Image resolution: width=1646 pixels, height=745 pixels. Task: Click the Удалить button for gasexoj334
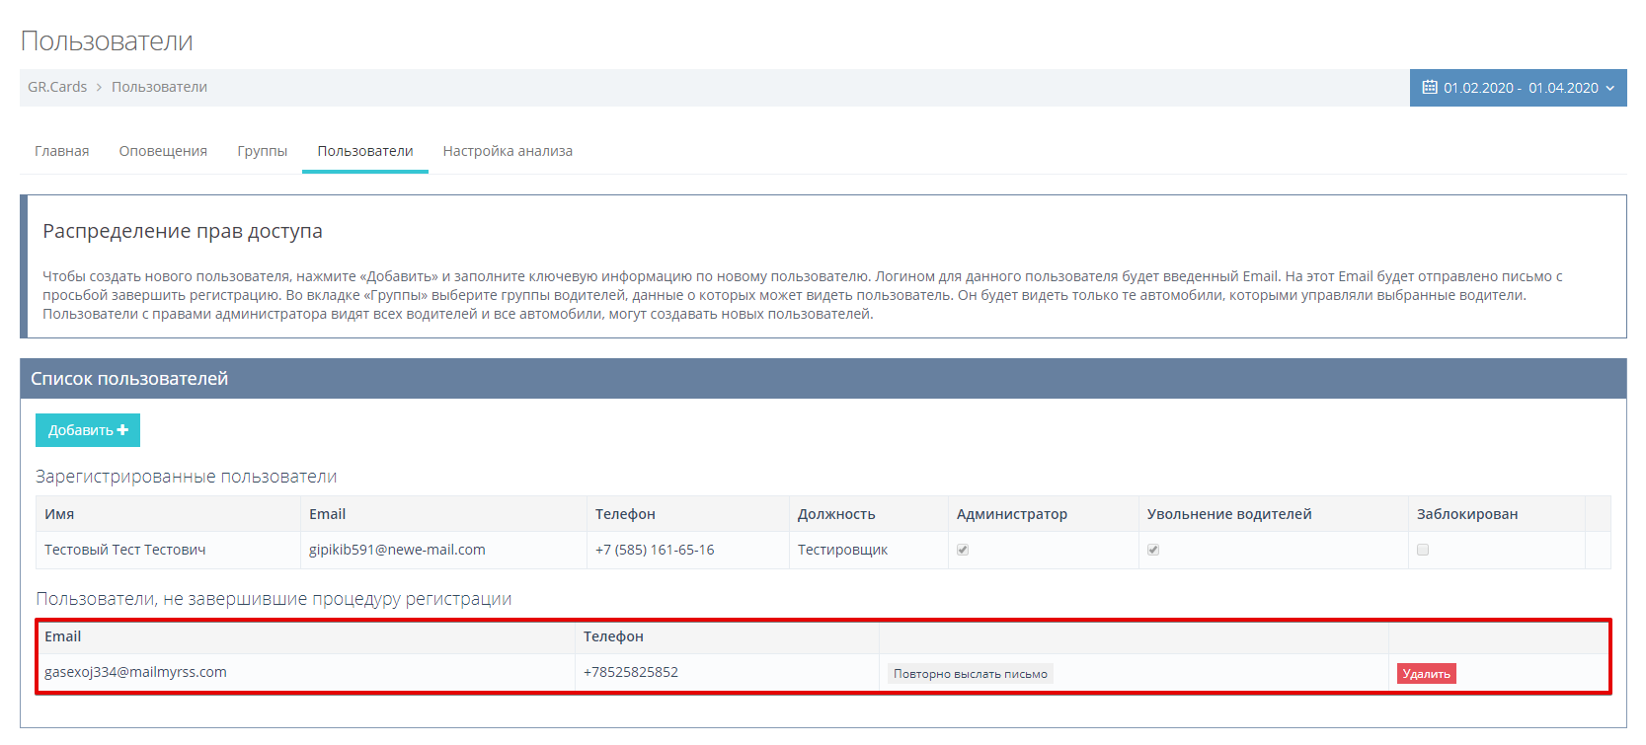click(1426, 674)
